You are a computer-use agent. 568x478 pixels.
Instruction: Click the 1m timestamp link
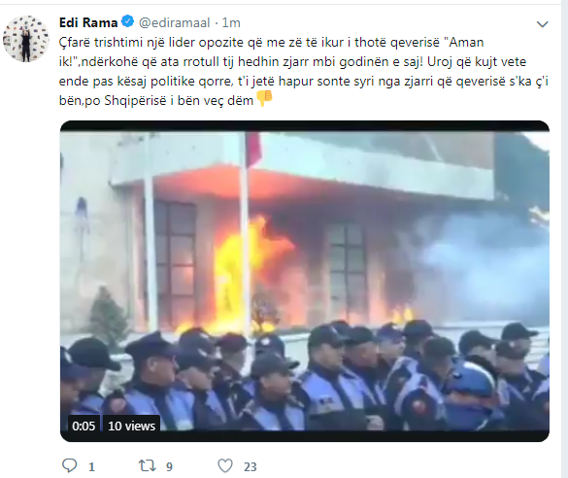pyautogui.click(x=231, y=22)
